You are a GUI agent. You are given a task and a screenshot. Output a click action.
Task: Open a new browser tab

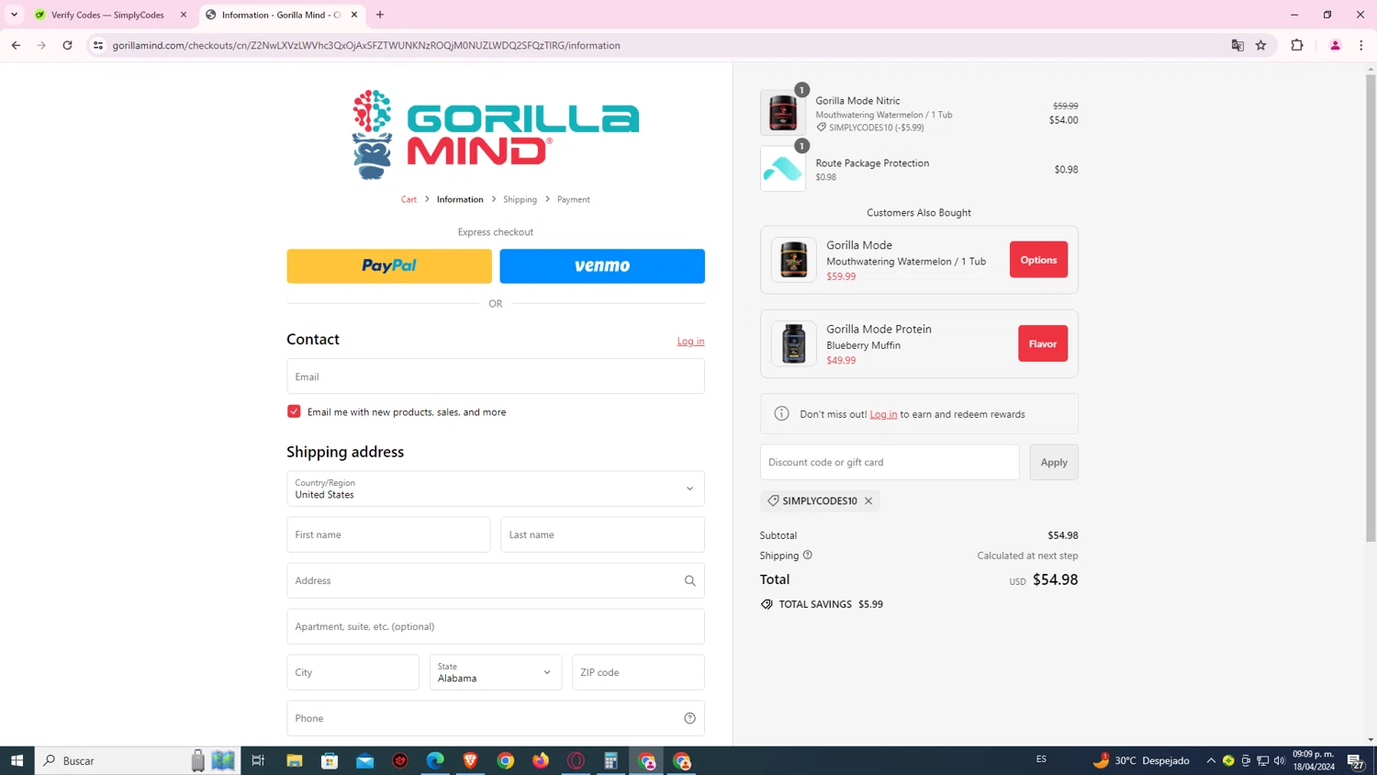pos(380,15)
